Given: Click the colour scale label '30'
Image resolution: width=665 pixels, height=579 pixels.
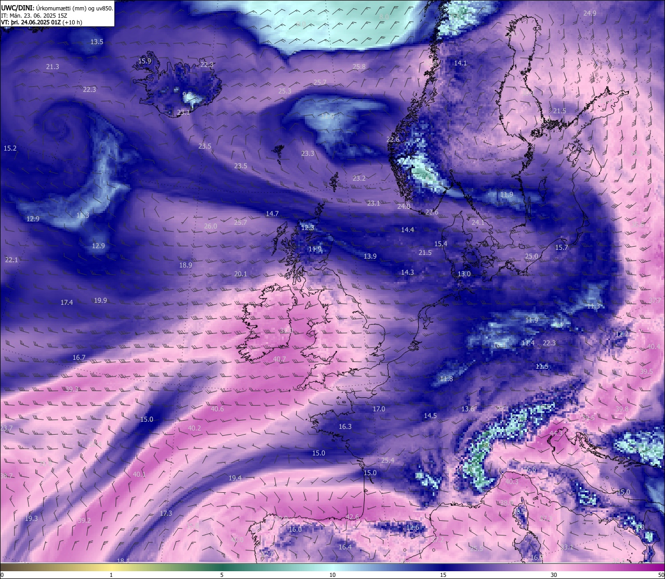Looking at the screenshot, I should point(554,575).
